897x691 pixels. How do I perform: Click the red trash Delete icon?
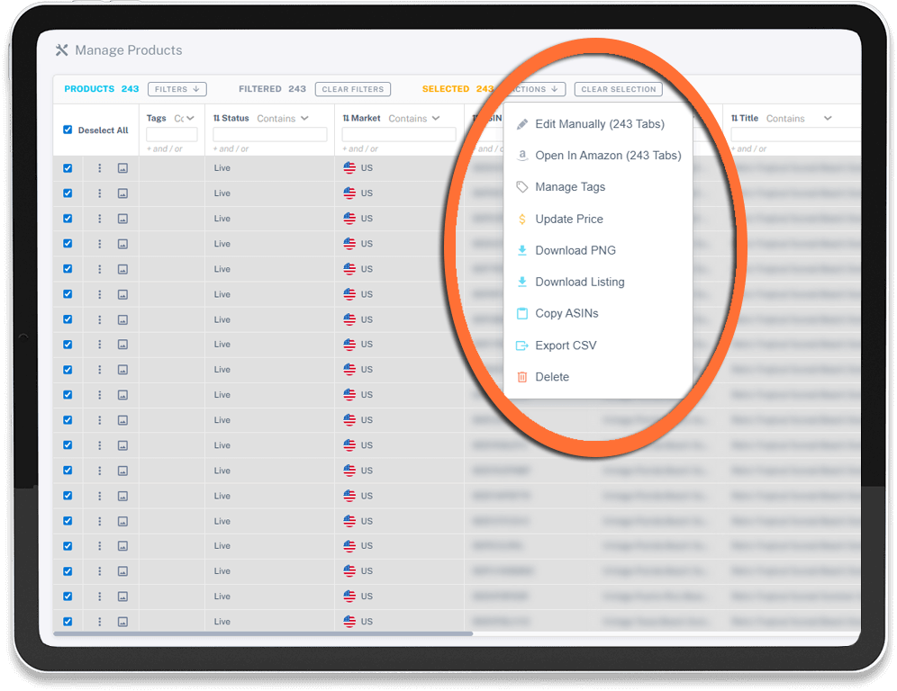[521, 377]
